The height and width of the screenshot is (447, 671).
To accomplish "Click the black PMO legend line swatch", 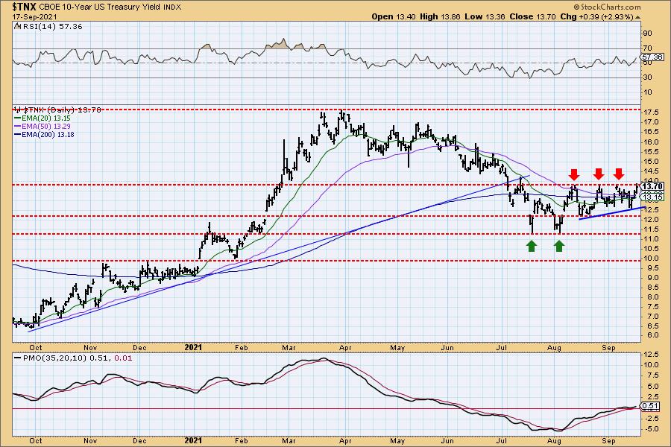I will click(x=18, y=358).
